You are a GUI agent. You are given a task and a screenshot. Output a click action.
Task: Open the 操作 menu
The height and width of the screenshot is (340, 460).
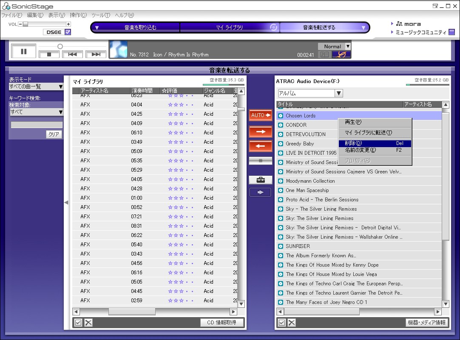pyautogui.click(x=78, y=15)
